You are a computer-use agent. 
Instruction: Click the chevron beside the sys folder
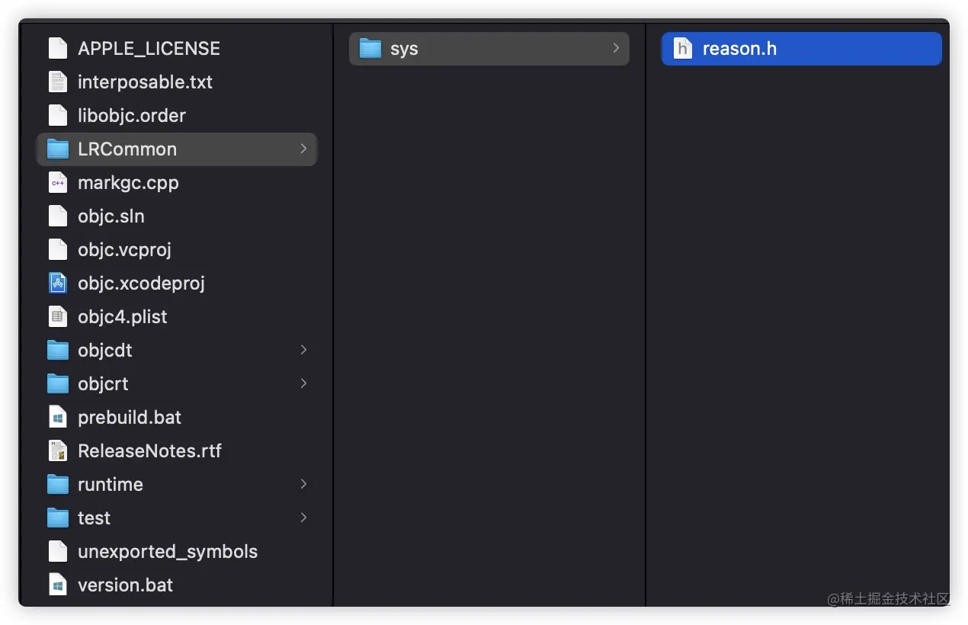[616, 48]
